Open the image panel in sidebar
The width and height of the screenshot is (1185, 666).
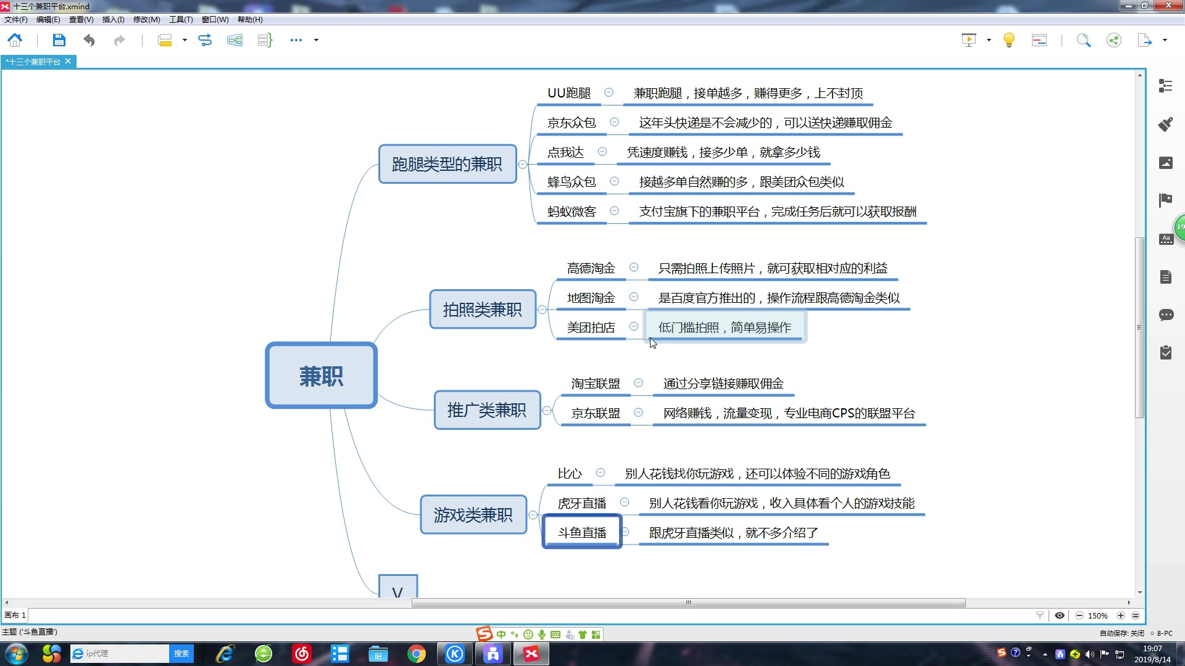(1165, 163)
